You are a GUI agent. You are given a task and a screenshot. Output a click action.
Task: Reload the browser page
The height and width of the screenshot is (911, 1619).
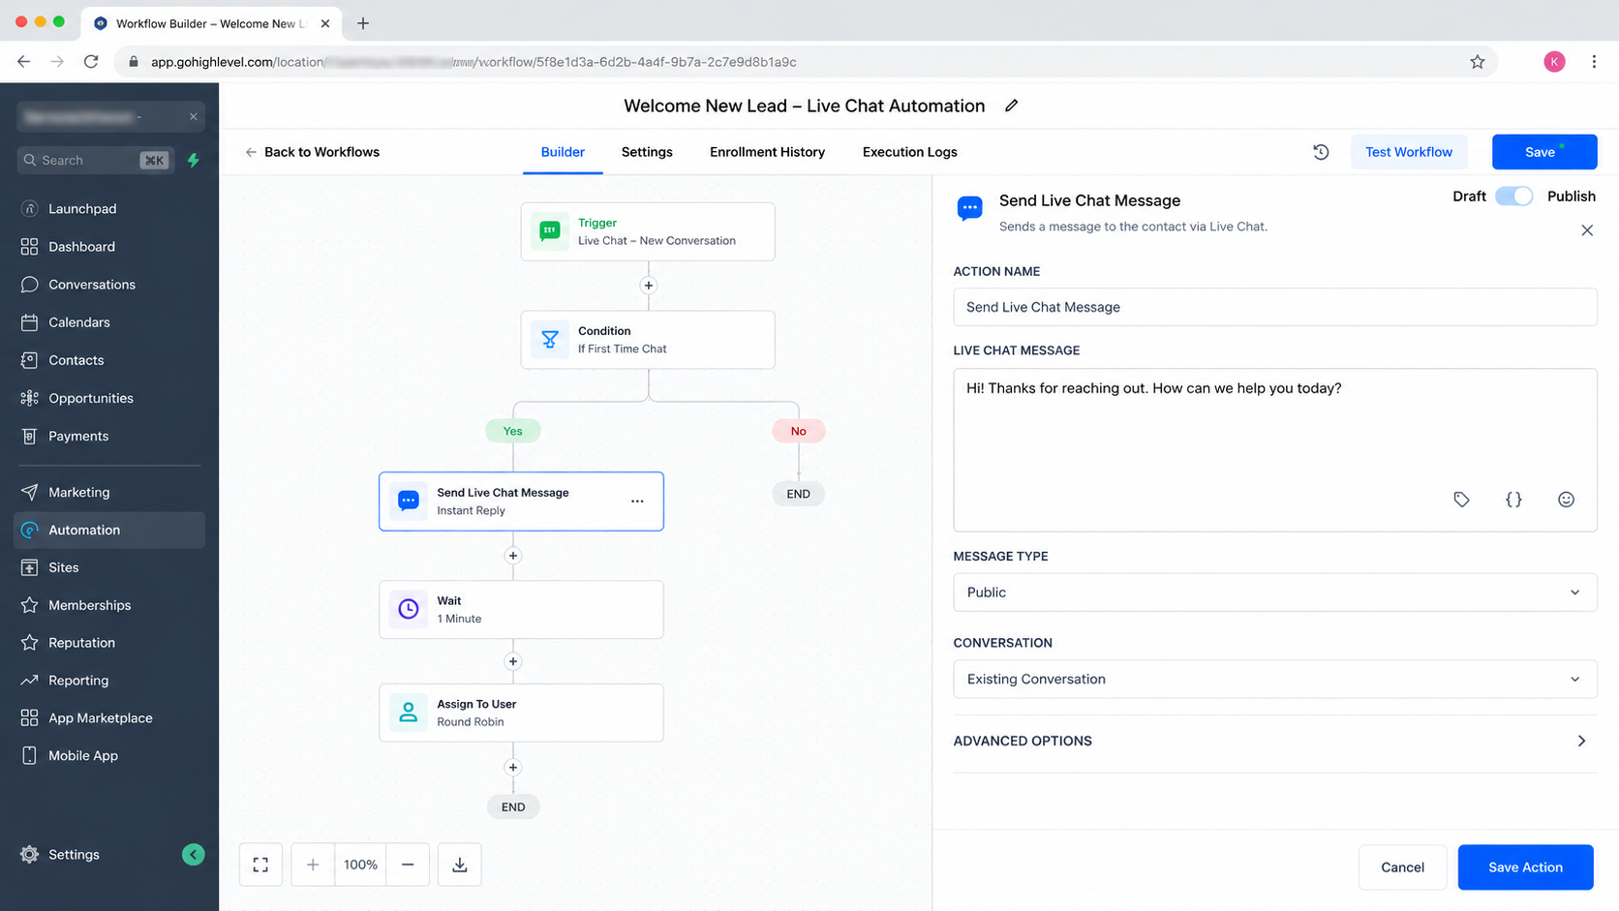[91, 62]
